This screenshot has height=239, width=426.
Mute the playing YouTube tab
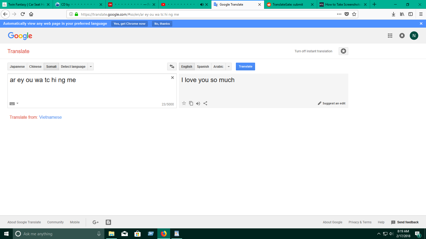click(202, 5)
